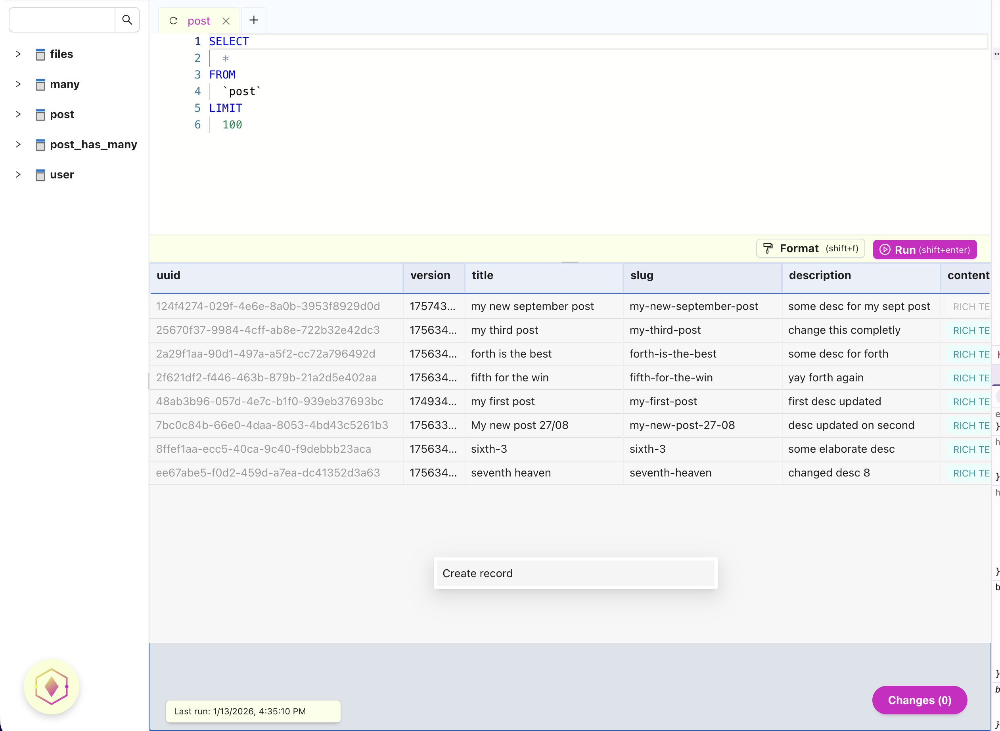1000x731 pixels.
Task: Focus the table search input field
Action: (x=62, y=20)
